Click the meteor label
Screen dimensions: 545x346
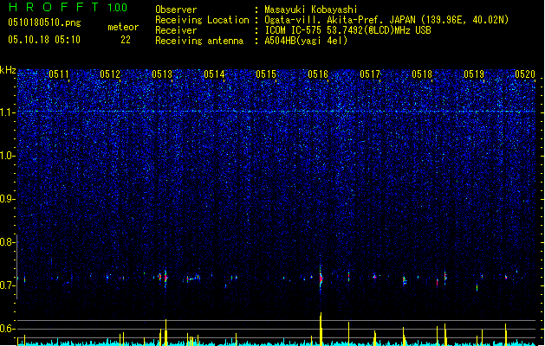click(x=123, y=27)
